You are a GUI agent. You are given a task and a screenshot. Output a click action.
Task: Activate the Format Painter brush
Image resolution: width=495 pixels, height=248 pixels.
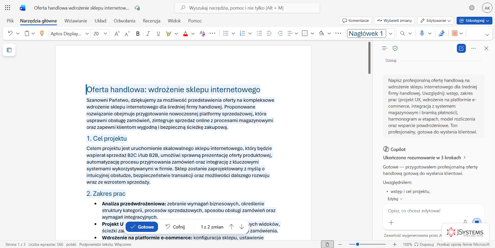[x=42, y=33]
